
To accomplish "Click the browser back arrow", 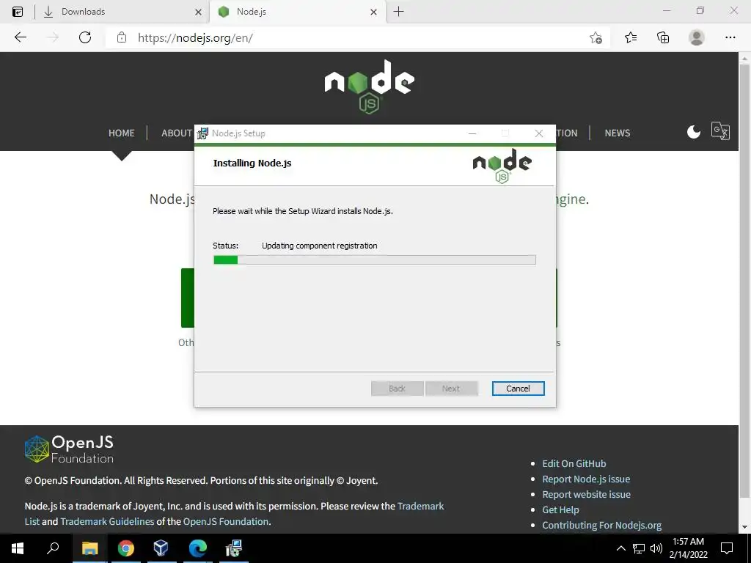I will (20, 37).
